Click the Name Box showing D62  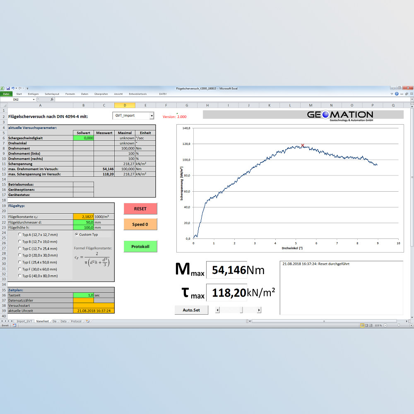click(x=16, y=99)
